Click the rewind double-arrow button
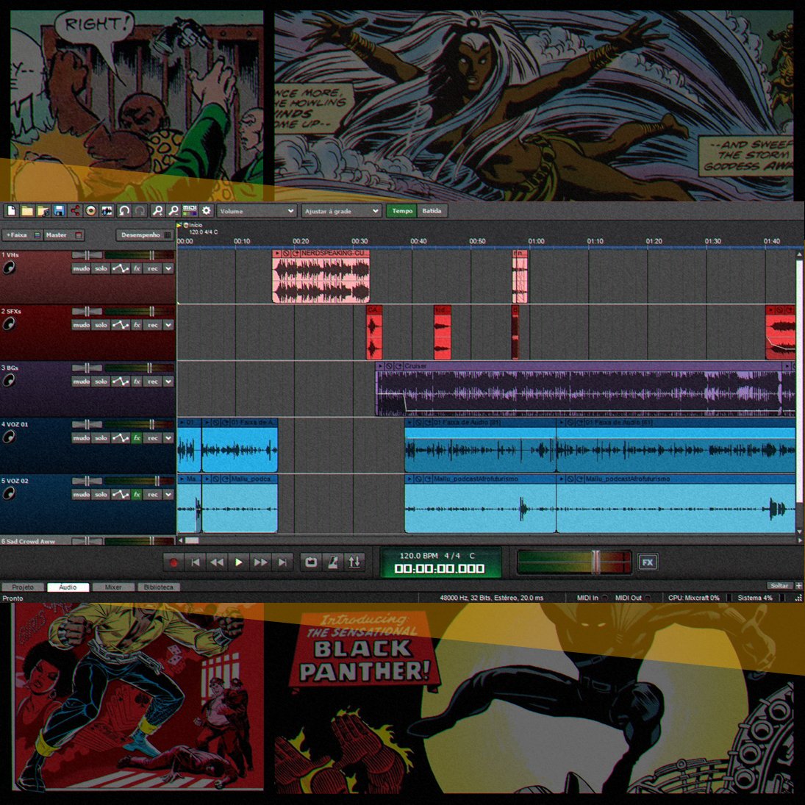Viewport: 805px width, 805px height. 217,562
